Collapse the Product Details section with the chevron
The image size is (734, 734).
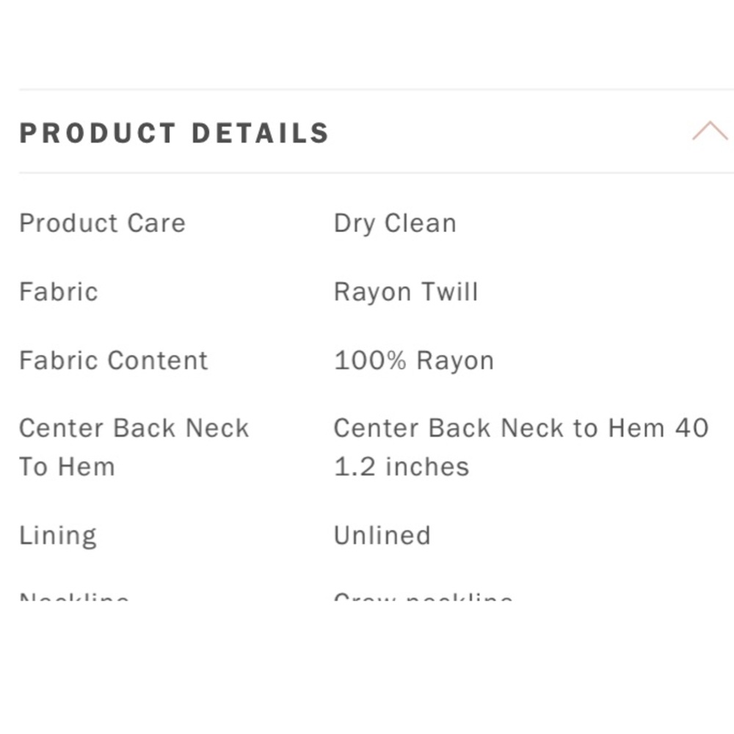[x=710, y=131]
